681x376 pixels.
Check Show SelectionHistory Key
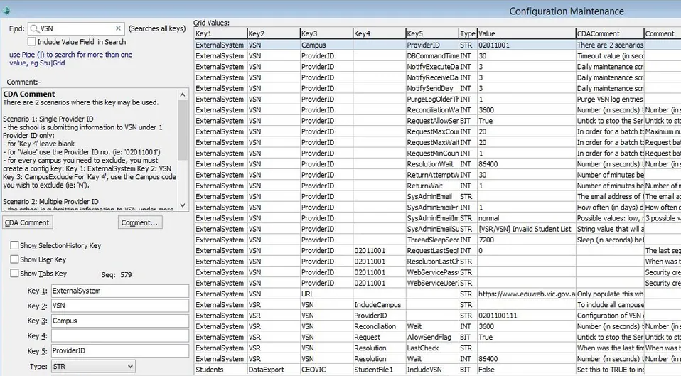14,245
